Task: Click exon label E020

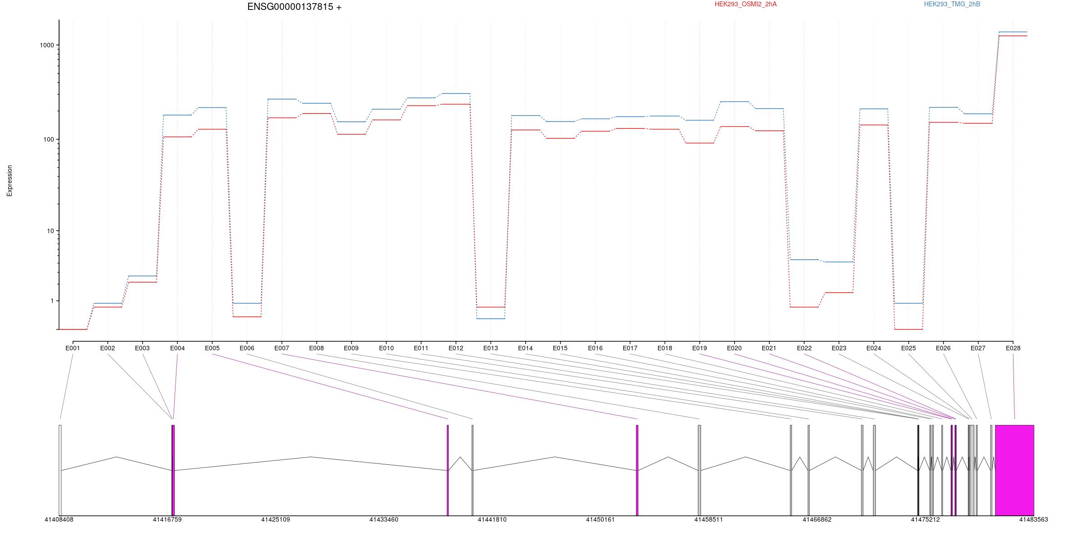Action: coord(734,348)
